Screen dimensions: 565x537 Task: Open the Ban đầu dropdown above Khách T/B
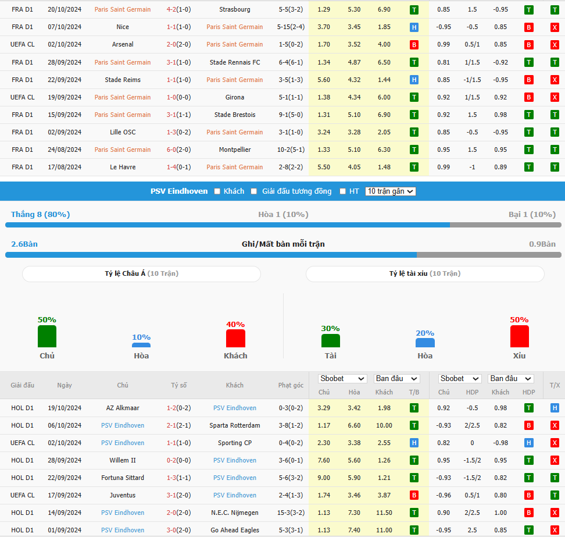click(396, 379)
